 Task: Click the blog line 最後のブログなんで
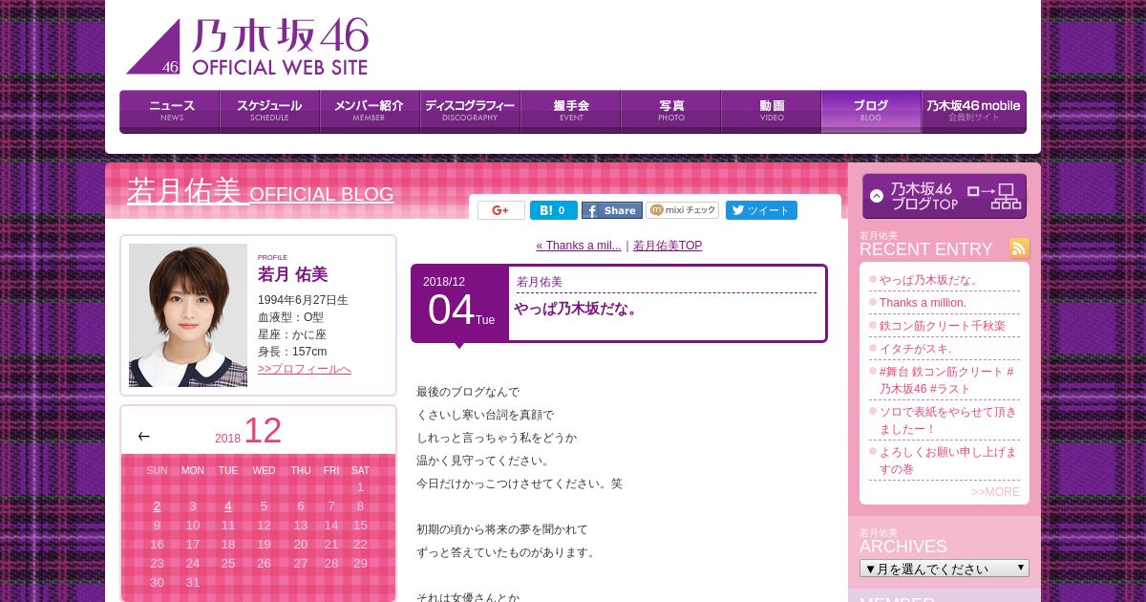coord(468,392)
